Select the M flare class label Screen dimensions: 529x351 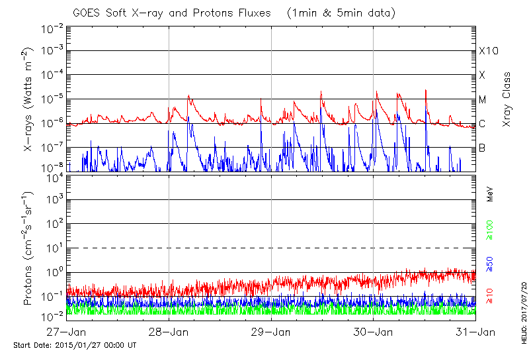[x=483, y=100]
